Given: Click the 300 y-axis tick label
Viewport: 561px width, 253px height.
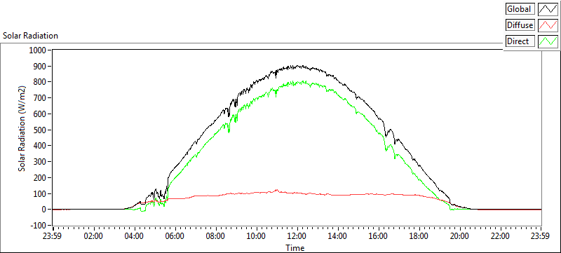Looking at the screenshot, I should pos(39,162).
